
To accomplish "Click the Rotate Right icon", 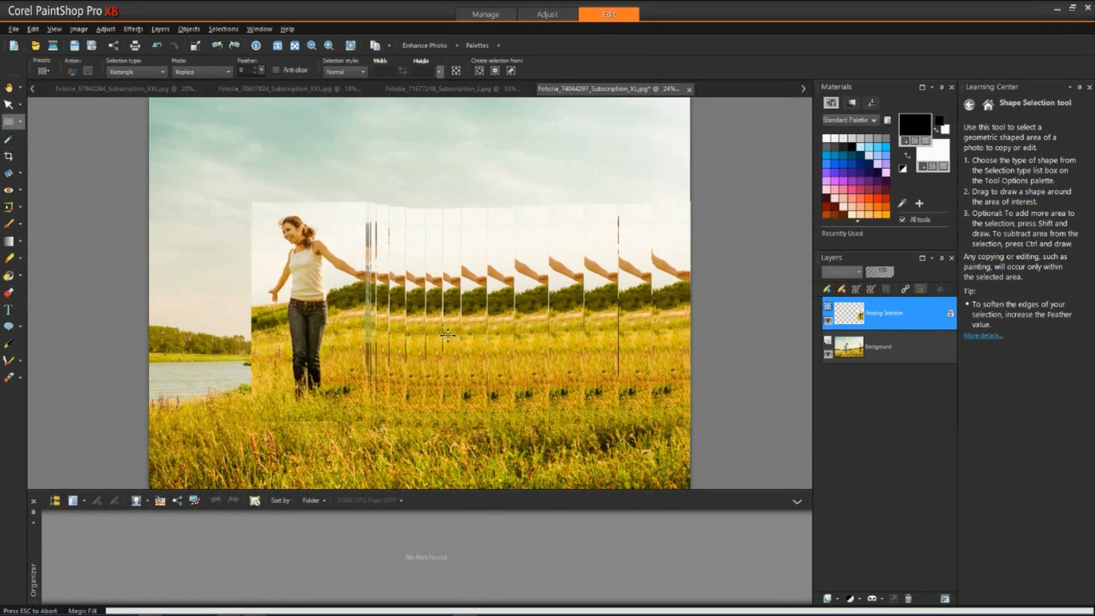I will [x=234, y=46].
